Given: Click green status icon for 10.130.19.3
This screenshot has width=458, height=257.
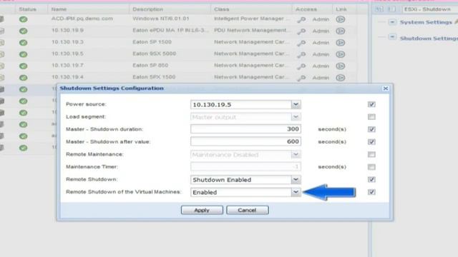Looking at the screenshot, I should pos(24,43).
